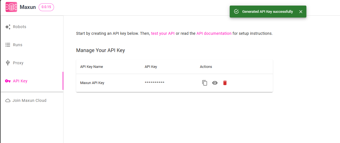Click the "Manage Your API Key" heading
This screenshot has width=340, height=143.
[x=100, y=50]
